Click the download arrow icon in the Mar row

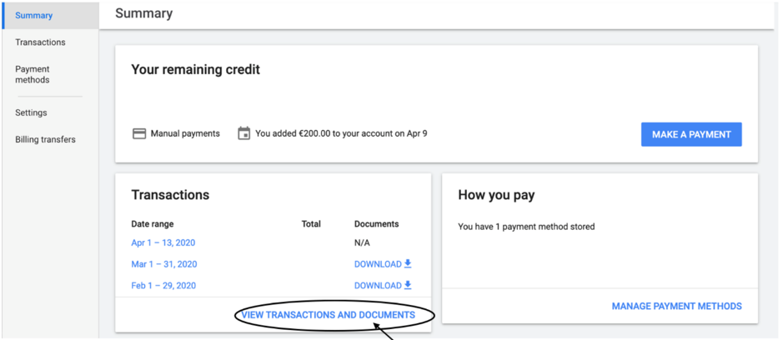click(408, 263)
